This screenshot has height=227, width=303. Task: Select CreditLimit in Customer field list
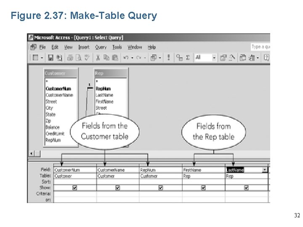click(x=55, y=134)
